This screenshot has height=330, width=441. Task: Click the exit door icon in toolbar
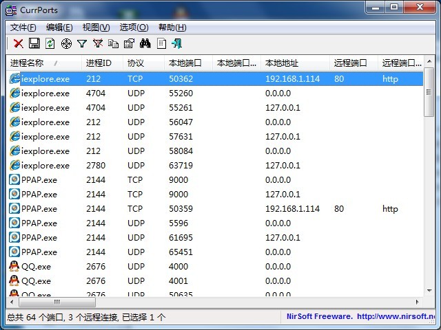[x=177, y=43]
